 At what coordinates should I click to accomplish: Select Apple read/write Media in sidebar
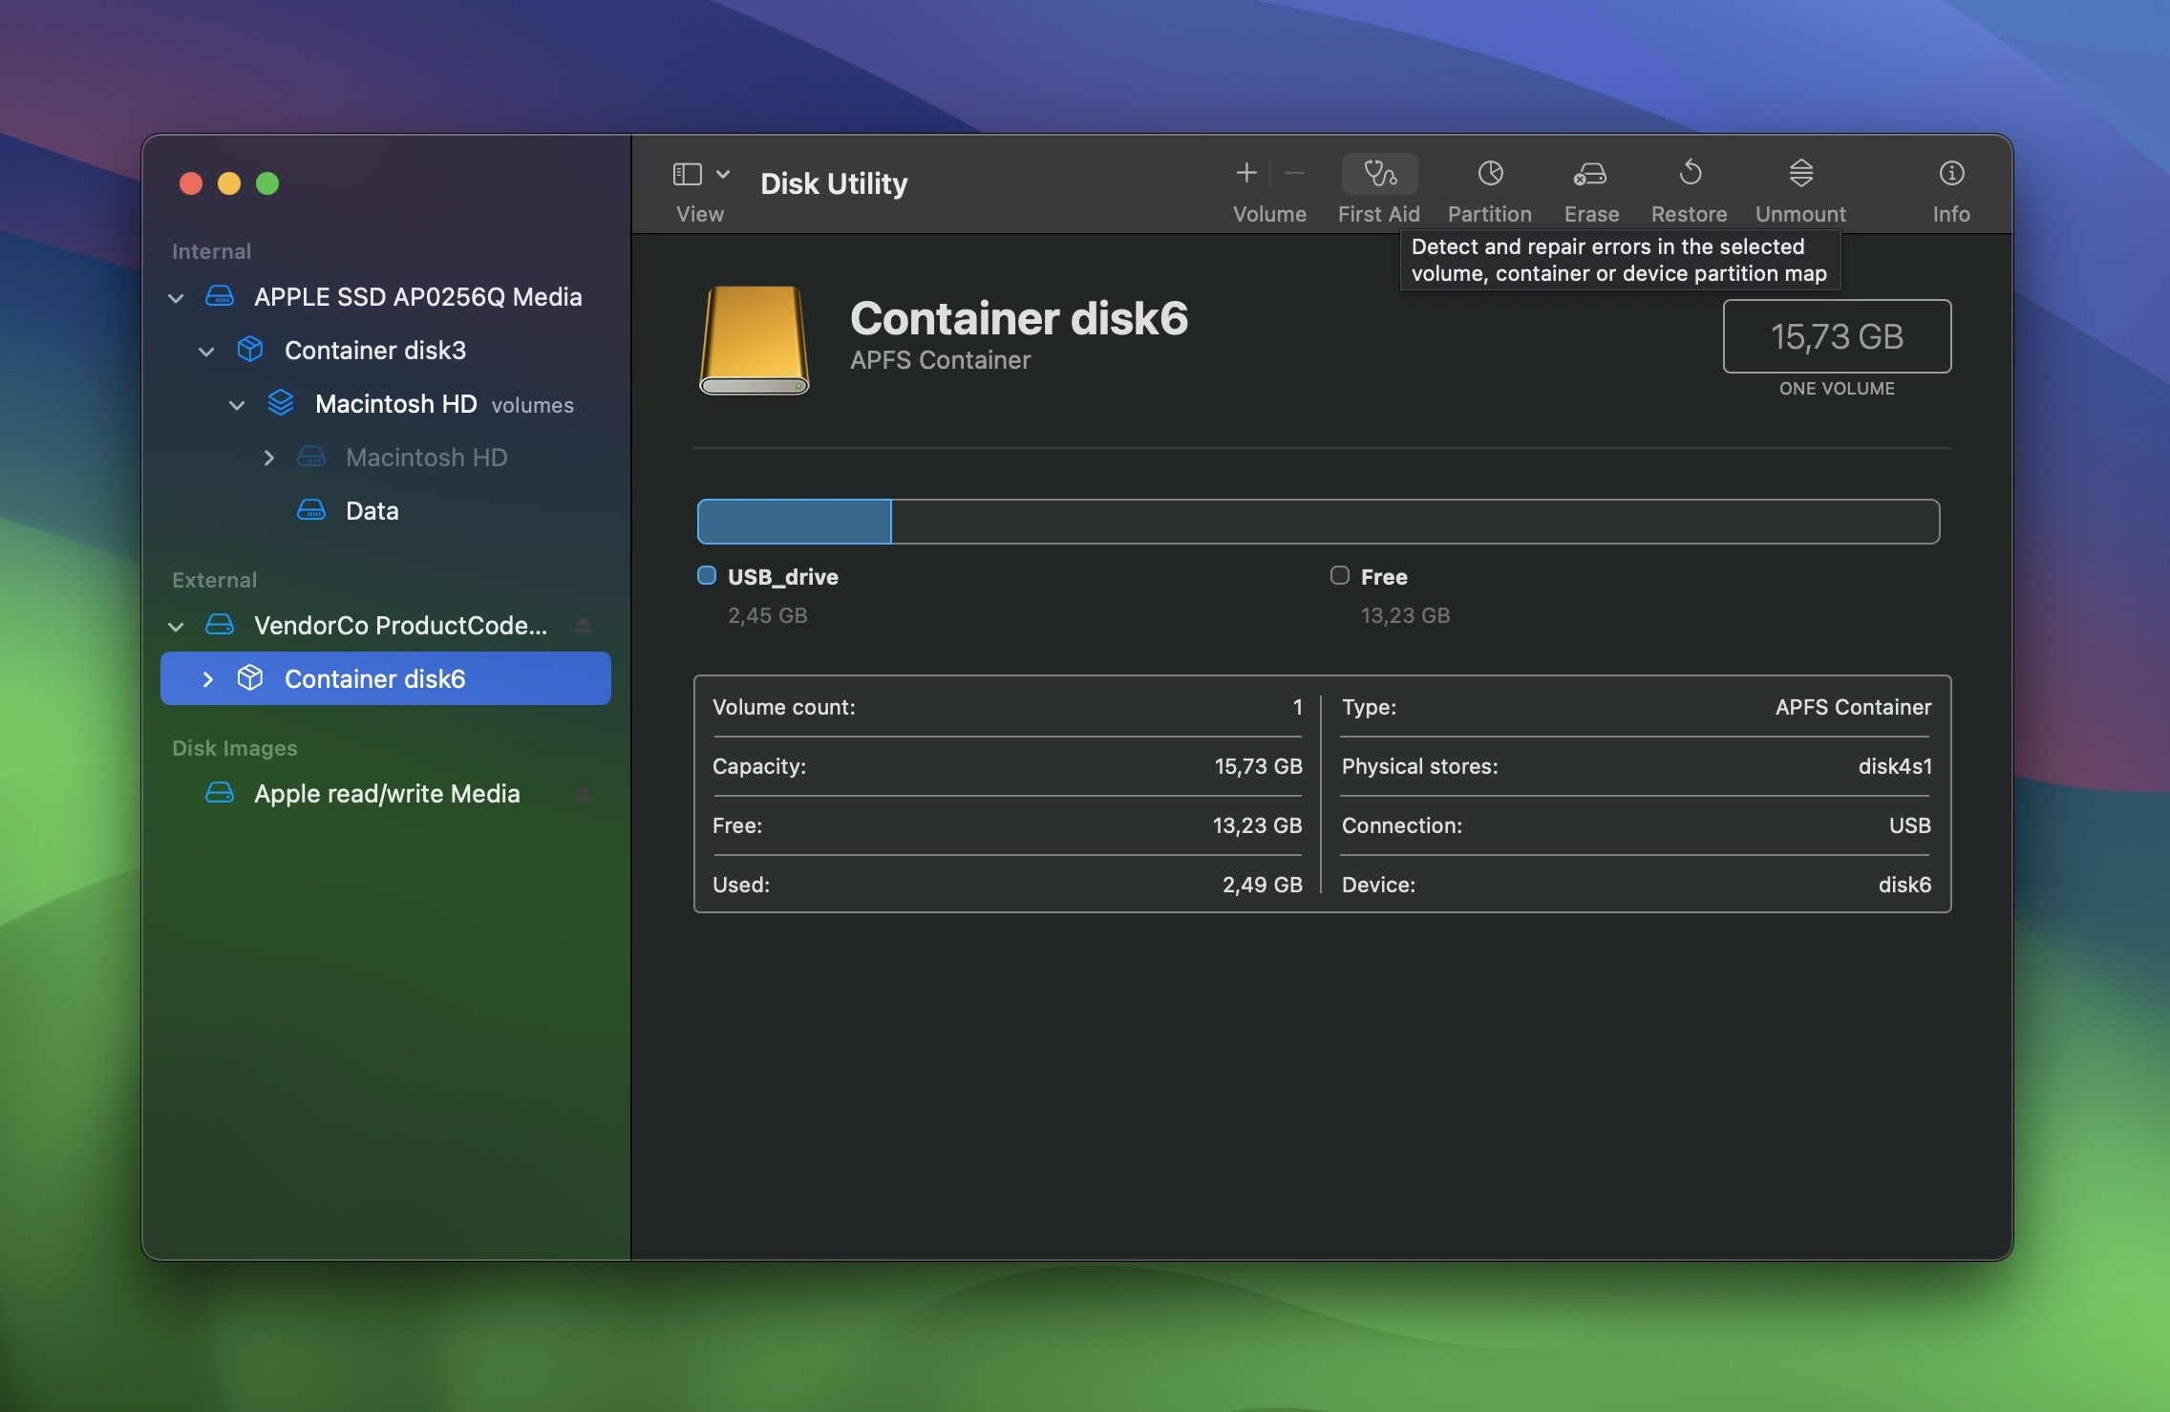386,794
